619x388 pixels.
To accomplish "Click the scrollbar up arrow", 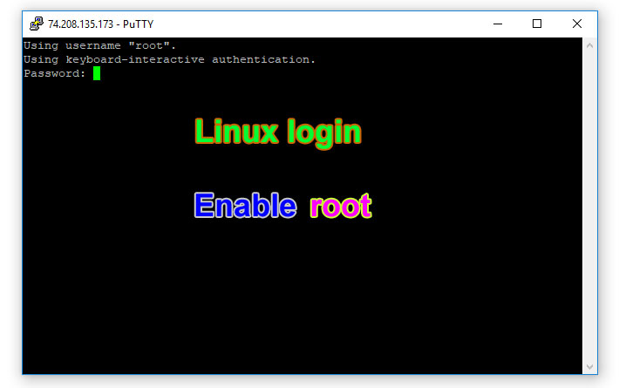I will coord(589,45).
